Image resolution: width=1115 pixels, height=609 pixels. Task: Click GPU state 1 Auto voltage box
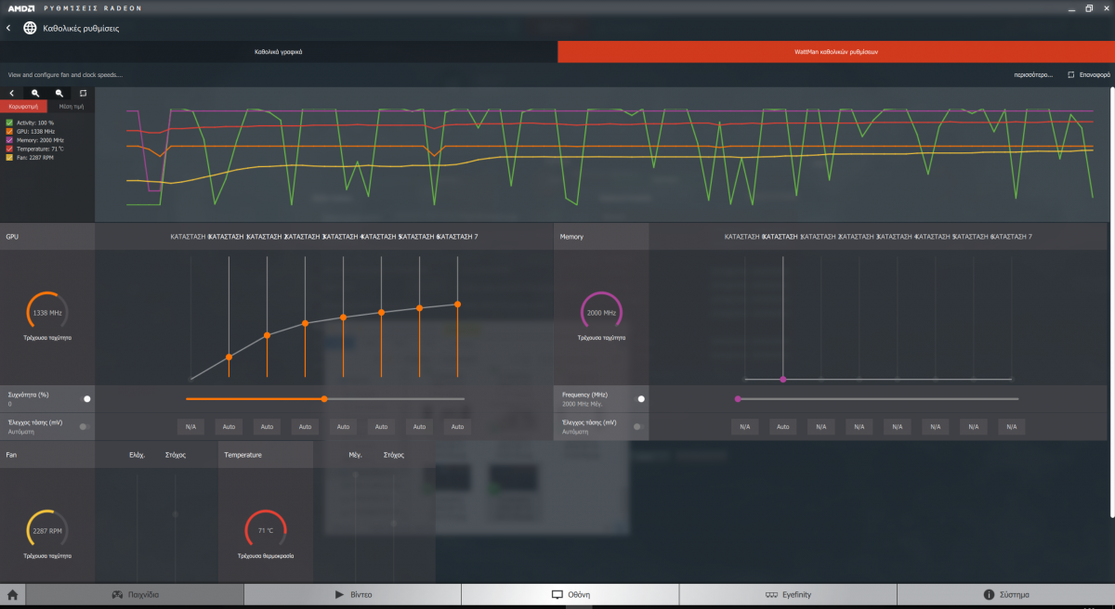coord(229,427)
